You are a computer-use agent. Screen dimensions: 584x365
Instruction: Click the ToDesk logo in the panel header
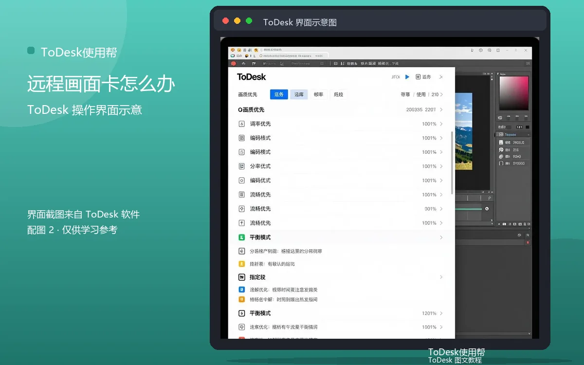coord(252,77)
